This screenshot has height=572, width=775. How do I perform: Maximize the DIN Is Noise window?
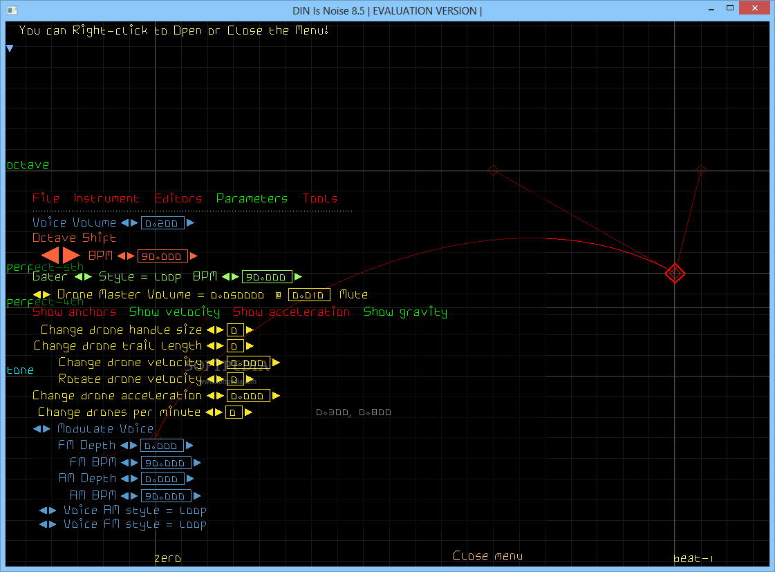click(730, 8)
